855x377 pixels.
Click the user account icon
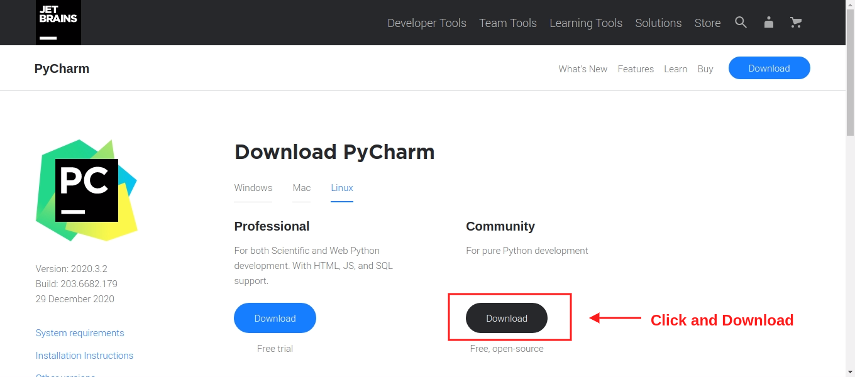click(768, 23)
